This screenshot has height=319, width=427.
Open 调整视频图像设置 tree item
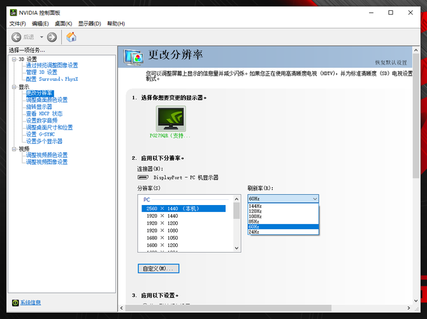[x=47, y=162]
